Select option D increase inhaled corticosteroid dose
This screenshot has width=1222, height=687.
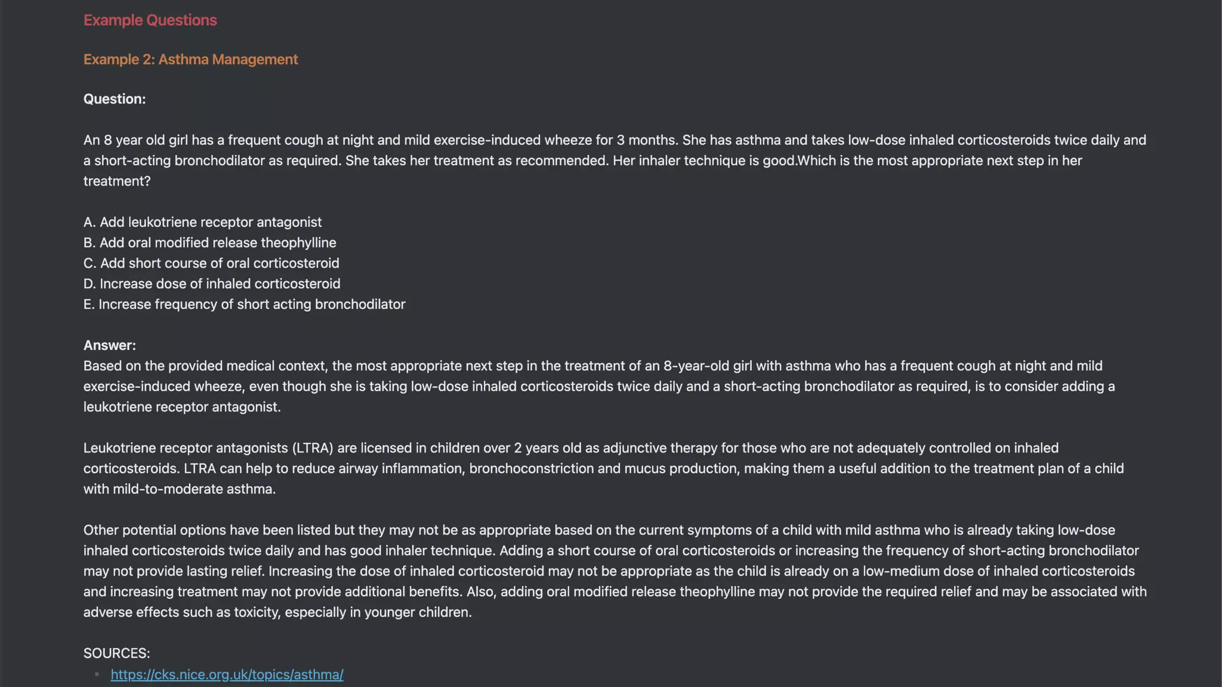coord(212,284)
